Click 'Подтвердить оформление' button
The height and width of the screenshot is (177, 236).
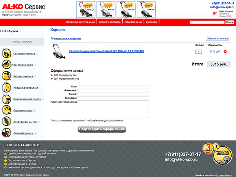tap(102, 129)
